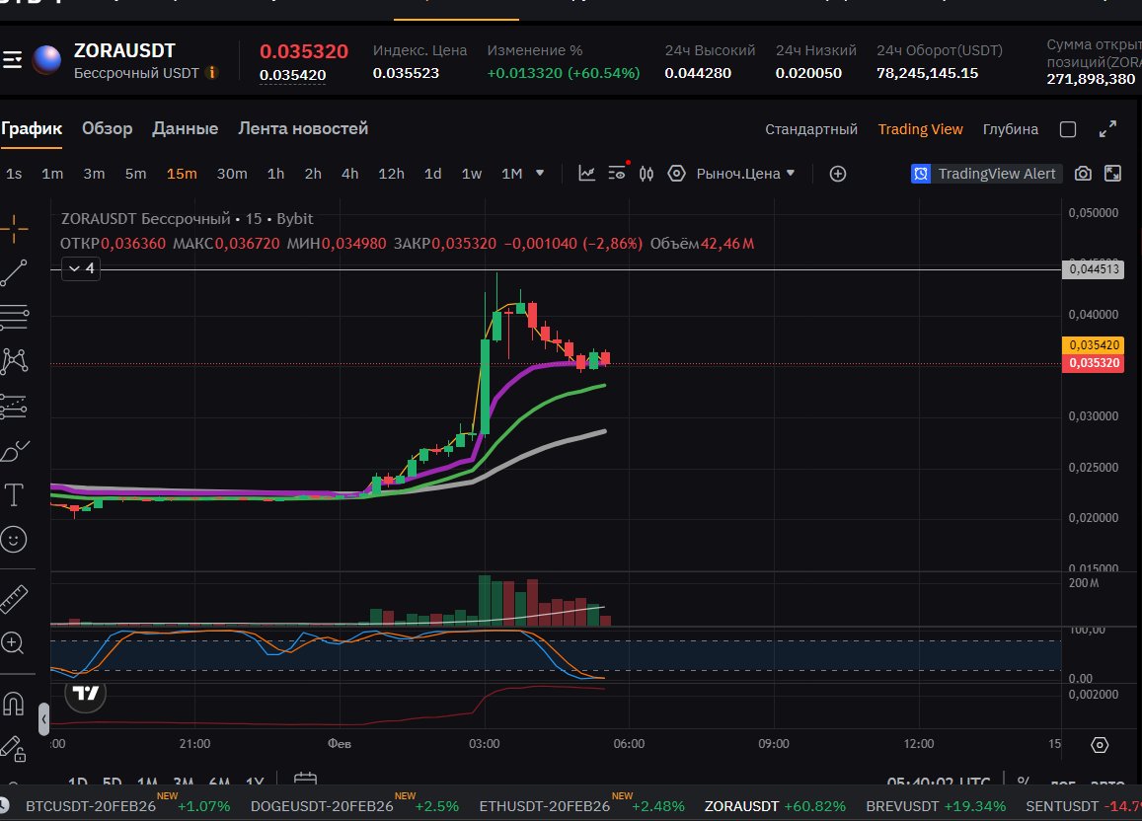Click the ZORAUSDT symbol name header

124,51
